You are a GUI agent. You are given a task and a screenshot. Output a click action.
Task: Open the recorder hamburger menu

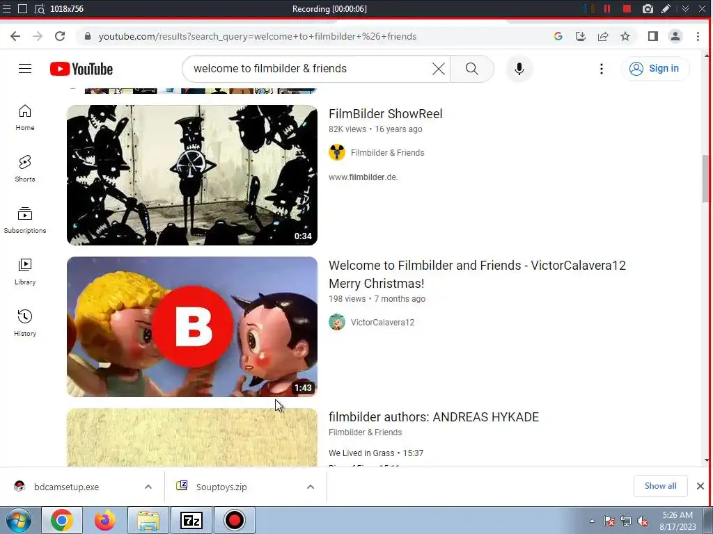click(x=6, y=8)
